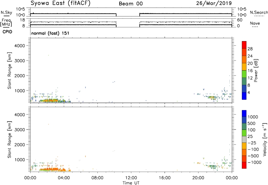Click the green velocity echoes near 22:00
268x185 pixels.
(x=212, y=166)
